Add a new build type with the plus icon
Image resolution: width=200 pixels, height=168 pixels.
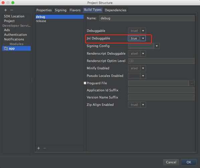38,148
